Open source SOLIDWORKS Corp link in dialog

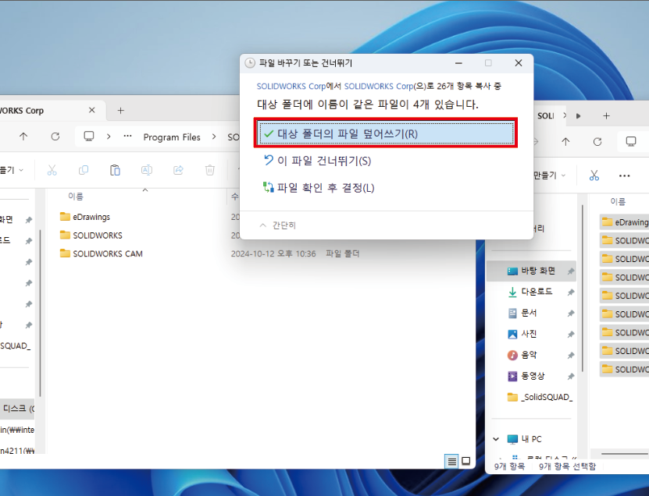(291, 87)
